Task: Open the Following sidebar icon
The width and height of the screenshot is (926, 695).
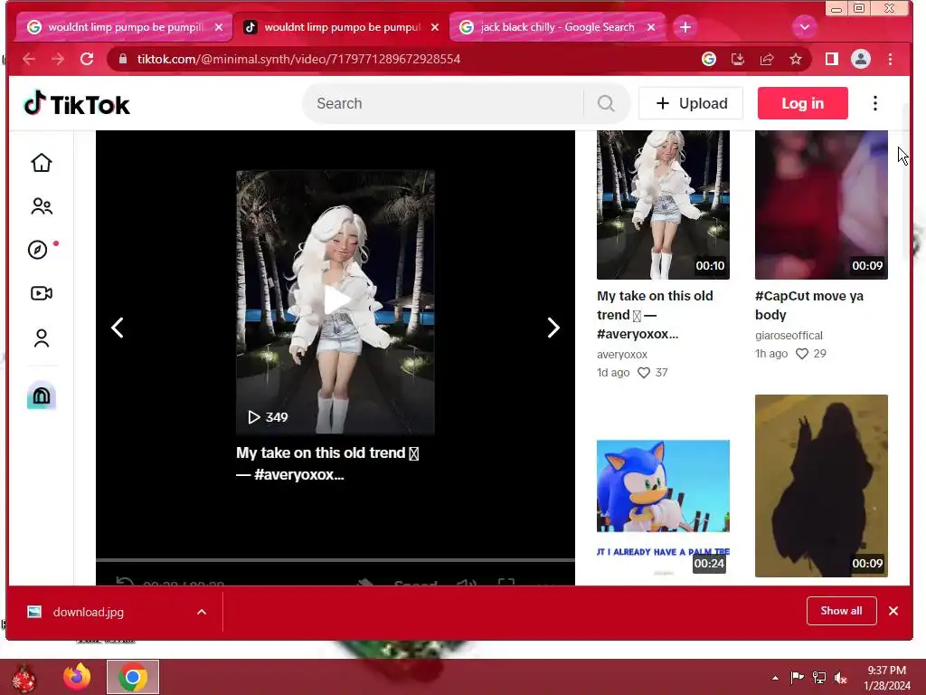Action: [x=42, y=206]
